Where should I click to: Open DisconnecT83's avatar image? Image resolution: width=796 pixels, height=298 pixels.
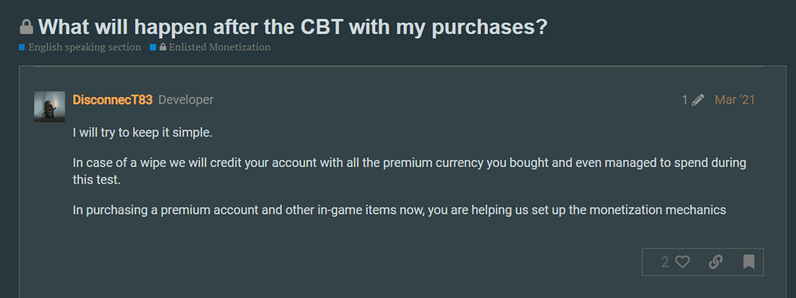pos(49,106)
